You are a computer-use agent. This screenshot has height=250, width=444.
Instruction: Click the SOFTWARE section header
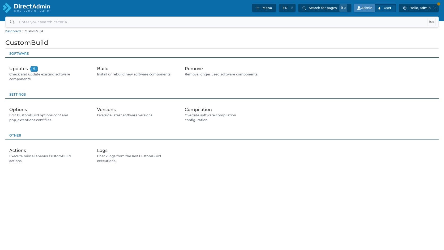point(19,53)
